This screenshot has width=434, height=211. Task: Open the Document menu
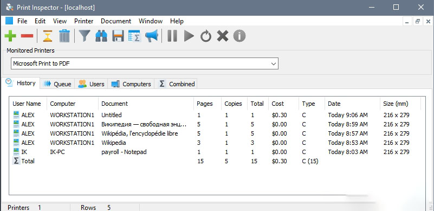pyautogui.click(x=116, y=21)
